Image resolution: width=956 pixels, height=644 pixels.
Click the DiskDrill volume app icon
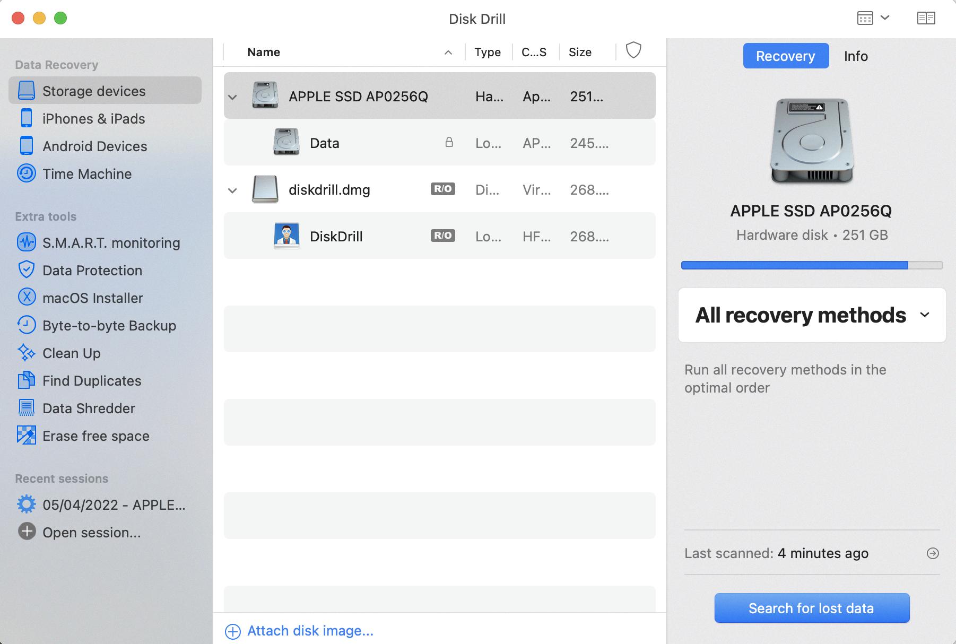(x=286, y=236)
